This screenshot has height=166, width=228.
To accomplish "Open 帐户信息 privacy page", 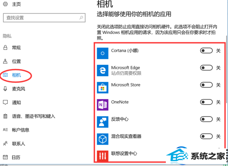I will click(21, 130).
